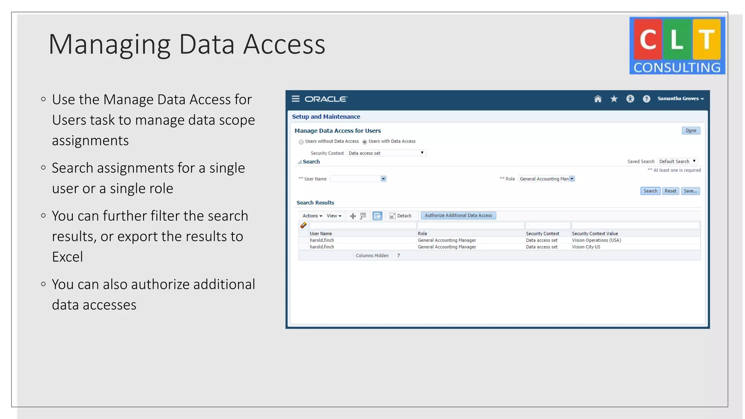
Task: Click the Export to Excel icon
Action: (363, 216)
